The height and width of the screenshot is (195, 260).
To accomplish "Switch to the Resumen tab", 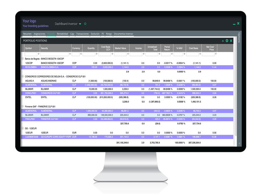I will point(27,34).
